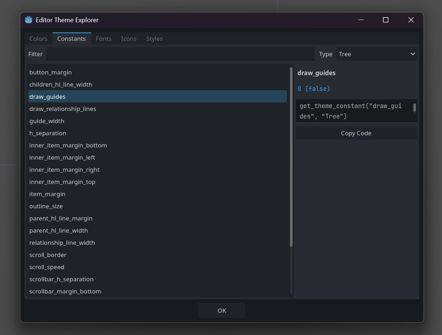Pick h_separation in the list

157,133
